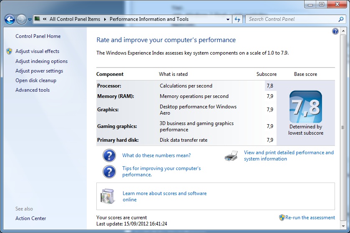Maximize the window
Image resolution: width=350 pixels, height=233 pixels.
(322, 4)
